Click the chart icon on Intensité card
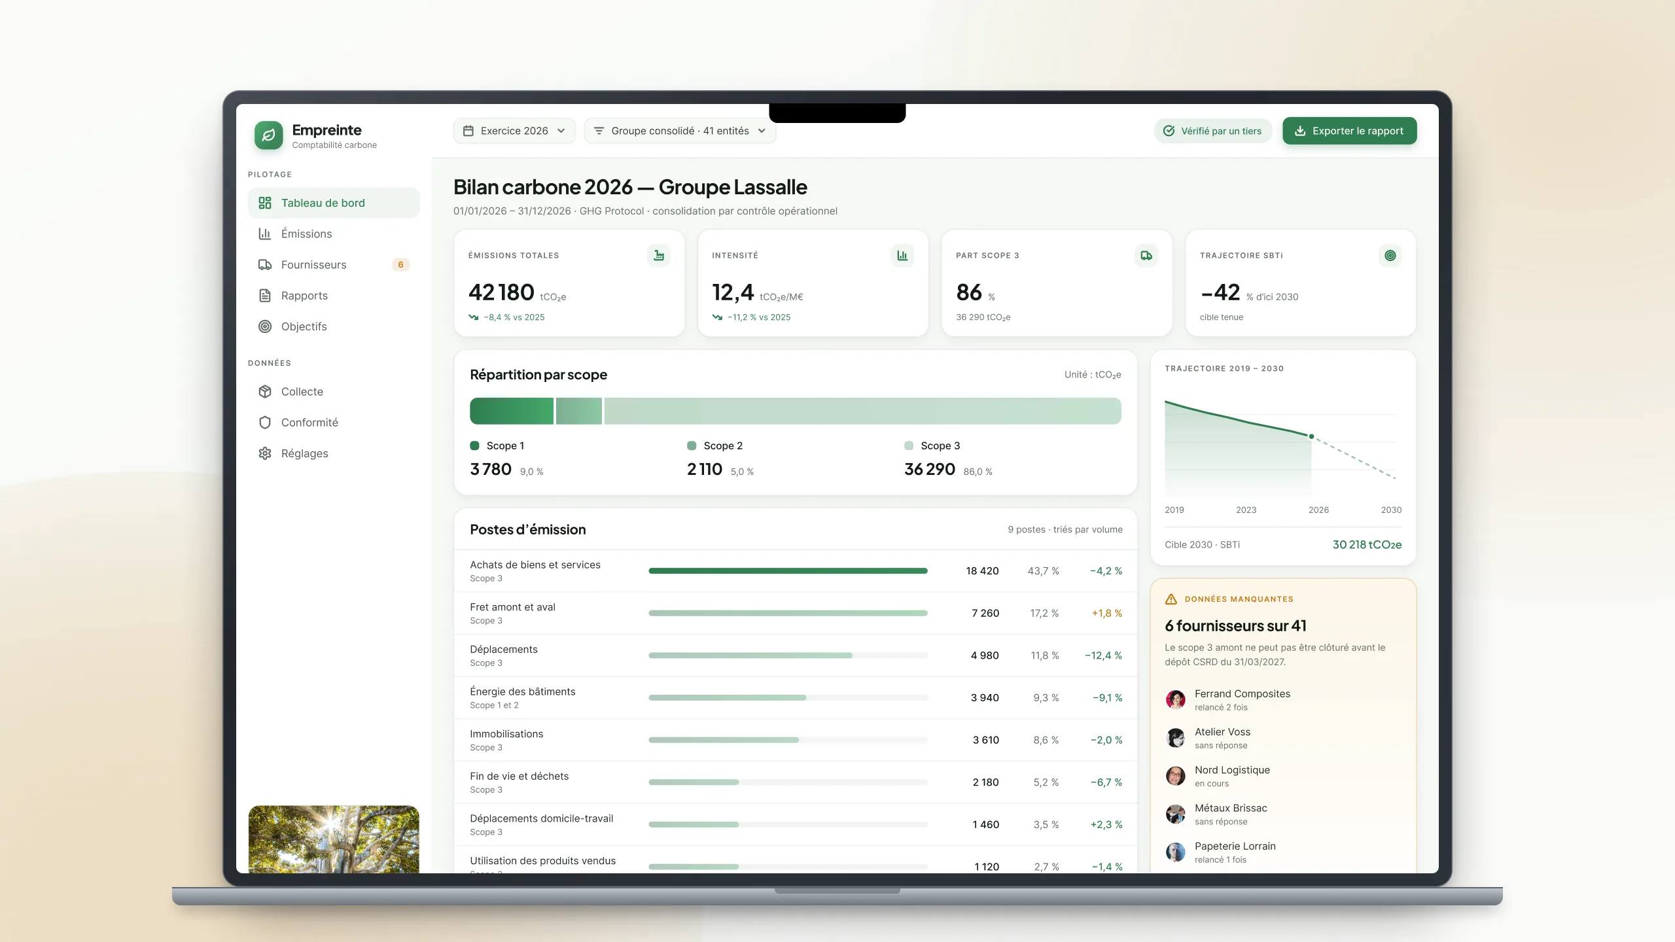Screen dimensions: 1675x942 (x=902, y=256)
